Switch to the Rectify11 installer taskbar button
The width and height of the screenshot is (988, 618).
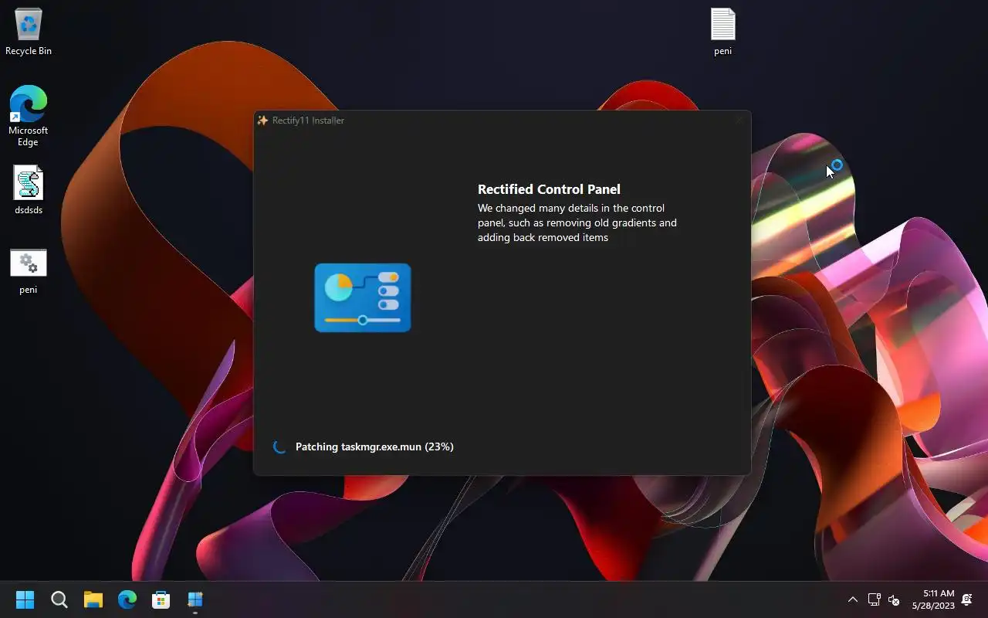[x=195, y=599]
